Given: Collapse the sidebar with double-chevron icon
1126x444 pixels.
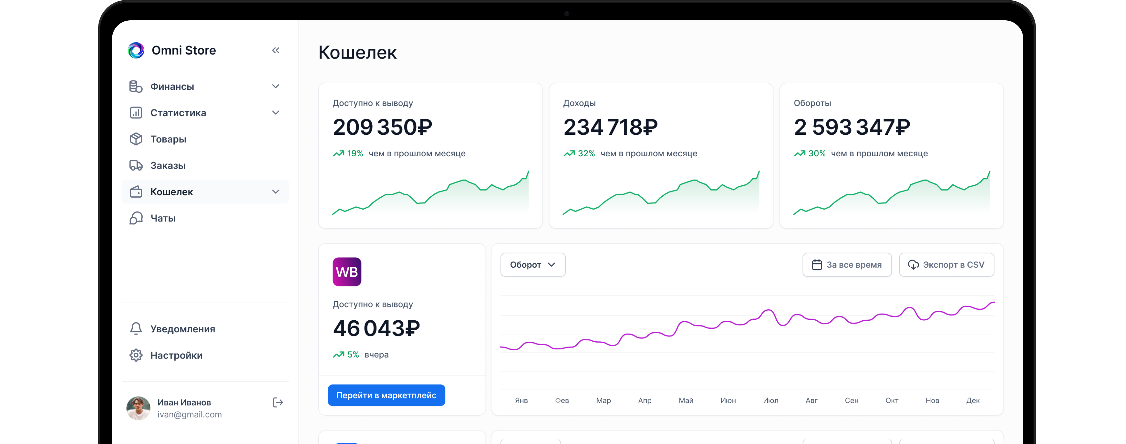Looking at the screenshot, I should tap(275, 50).
